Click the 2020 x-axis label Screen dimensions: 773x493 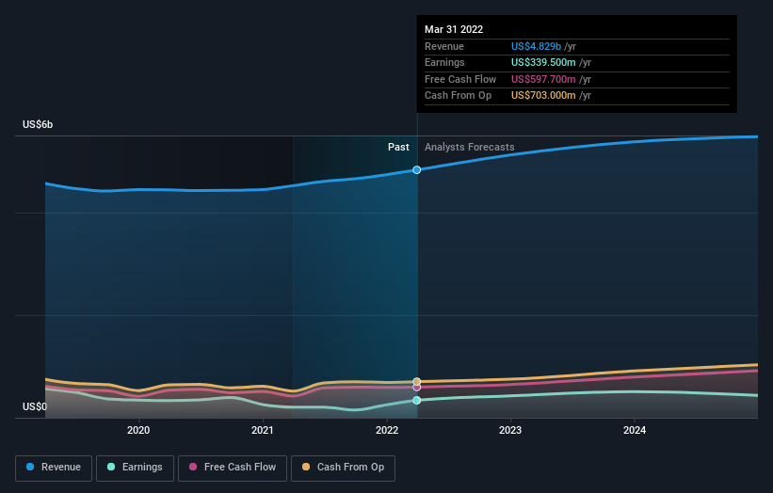pos(138,431)
